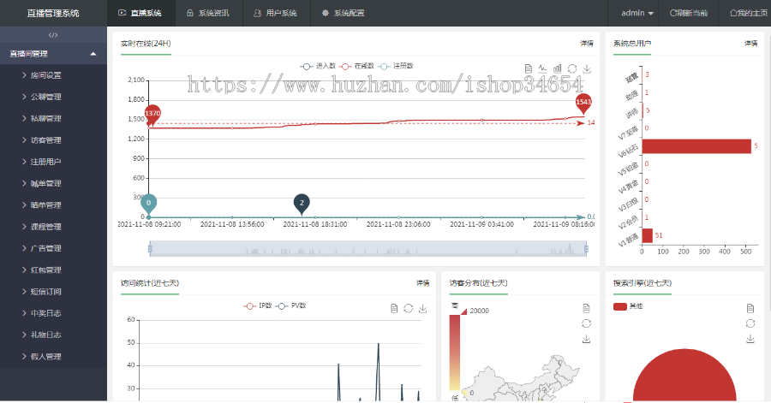Click the teal pin labeled 0
The image size is (771, 403).
148,204
